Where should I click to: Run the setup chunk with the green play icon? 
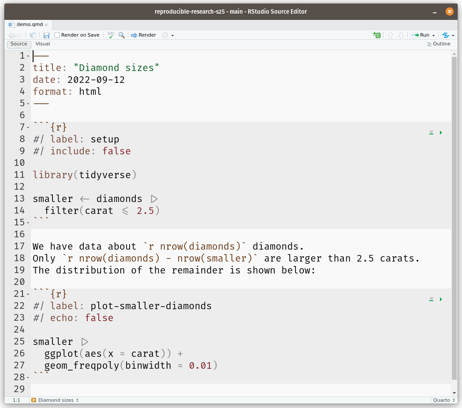441,133
